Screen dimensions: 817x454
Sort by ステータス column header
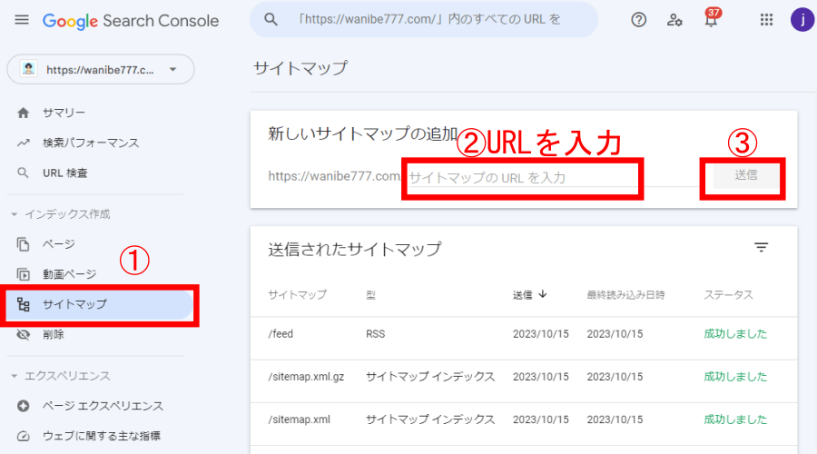pyautogui.click(x=728, y=295)
